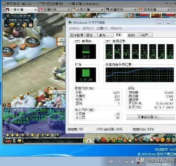Click the red 当前 channel button
This screenshot has height=166, width=176.
[x=8, y=141]
